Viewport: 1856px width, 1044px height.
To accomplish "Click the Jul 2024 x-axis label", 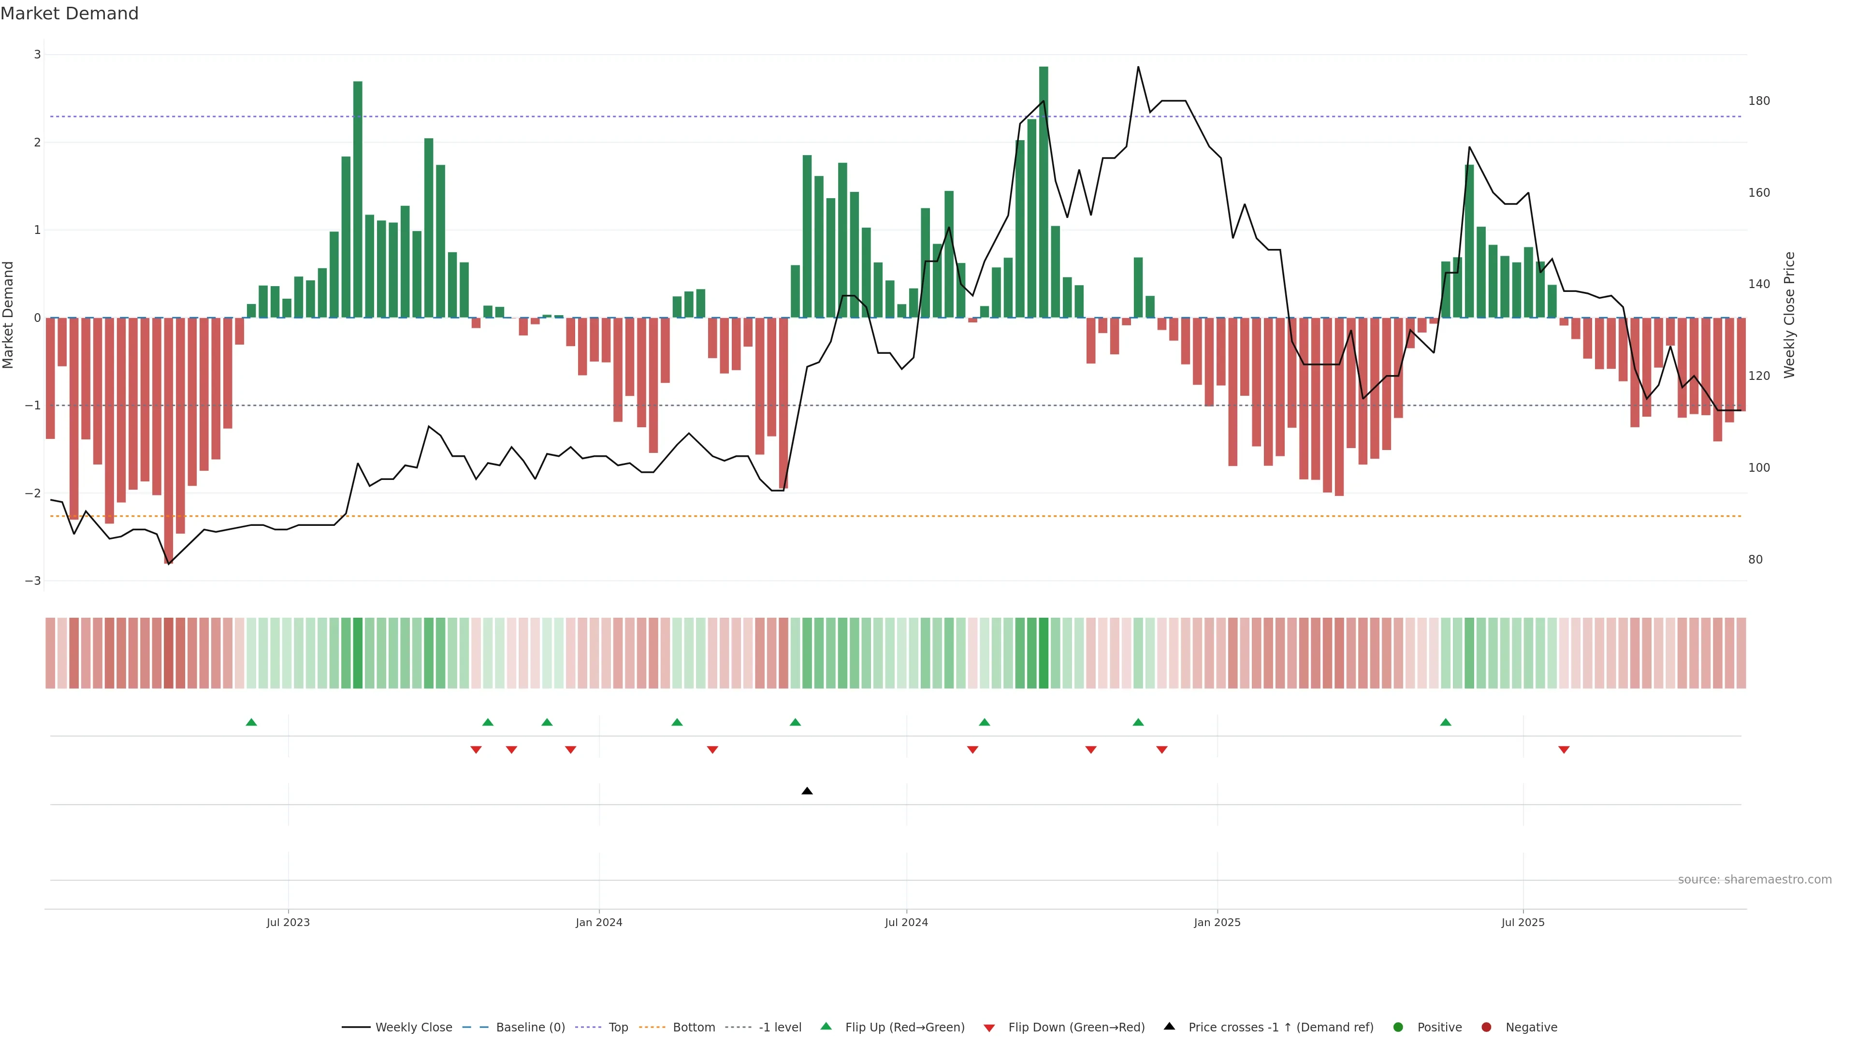I will click(x=906, y=922).
